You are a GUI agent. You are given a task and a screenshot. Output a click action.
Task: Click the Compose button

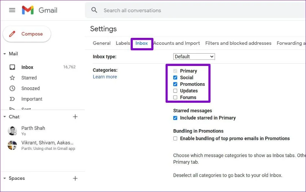click(x=27, y=34)
